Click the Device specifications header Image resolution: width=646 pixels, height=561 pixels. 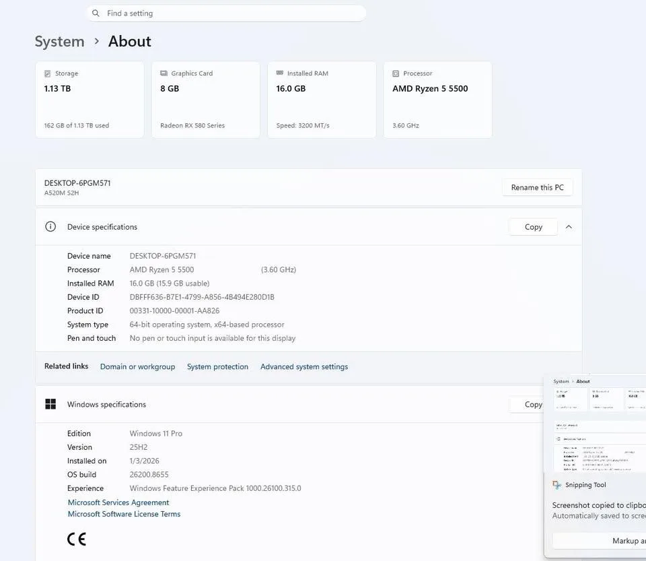pyautogui.click(x=309, y=227)
